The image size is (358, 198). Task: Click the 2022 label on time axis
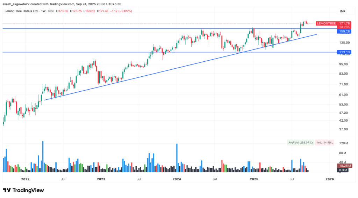25,179
